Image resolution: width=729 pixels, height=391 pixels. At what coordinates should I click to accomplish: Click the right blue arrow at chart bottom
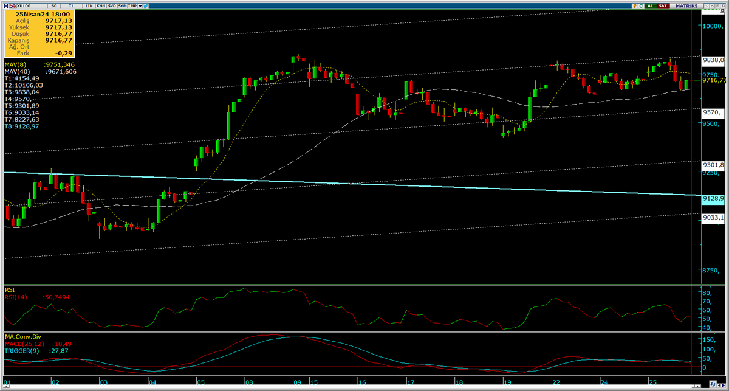point(724,386)
